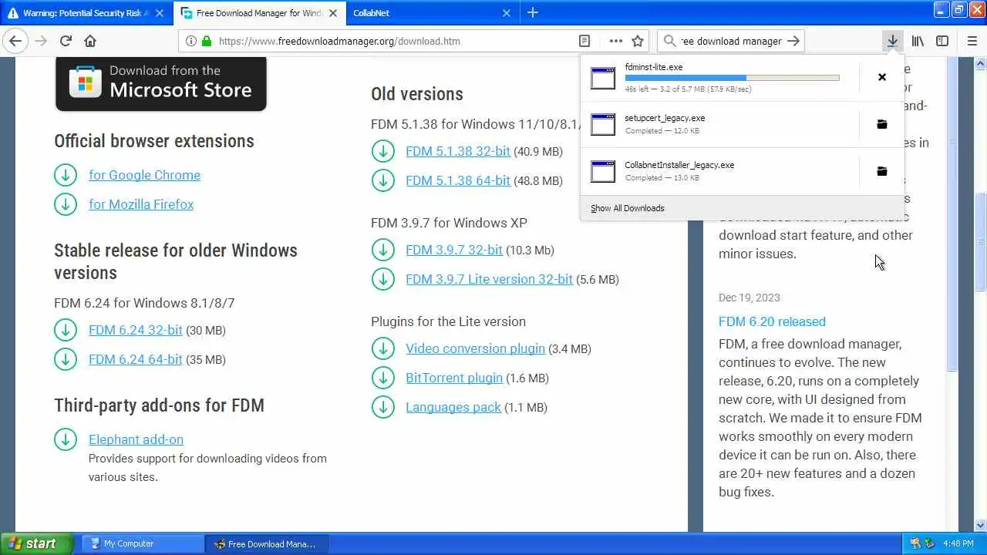Download FDM 6.24 64-bit
This screenshot has width=987, height=555.
coord(136,359)
